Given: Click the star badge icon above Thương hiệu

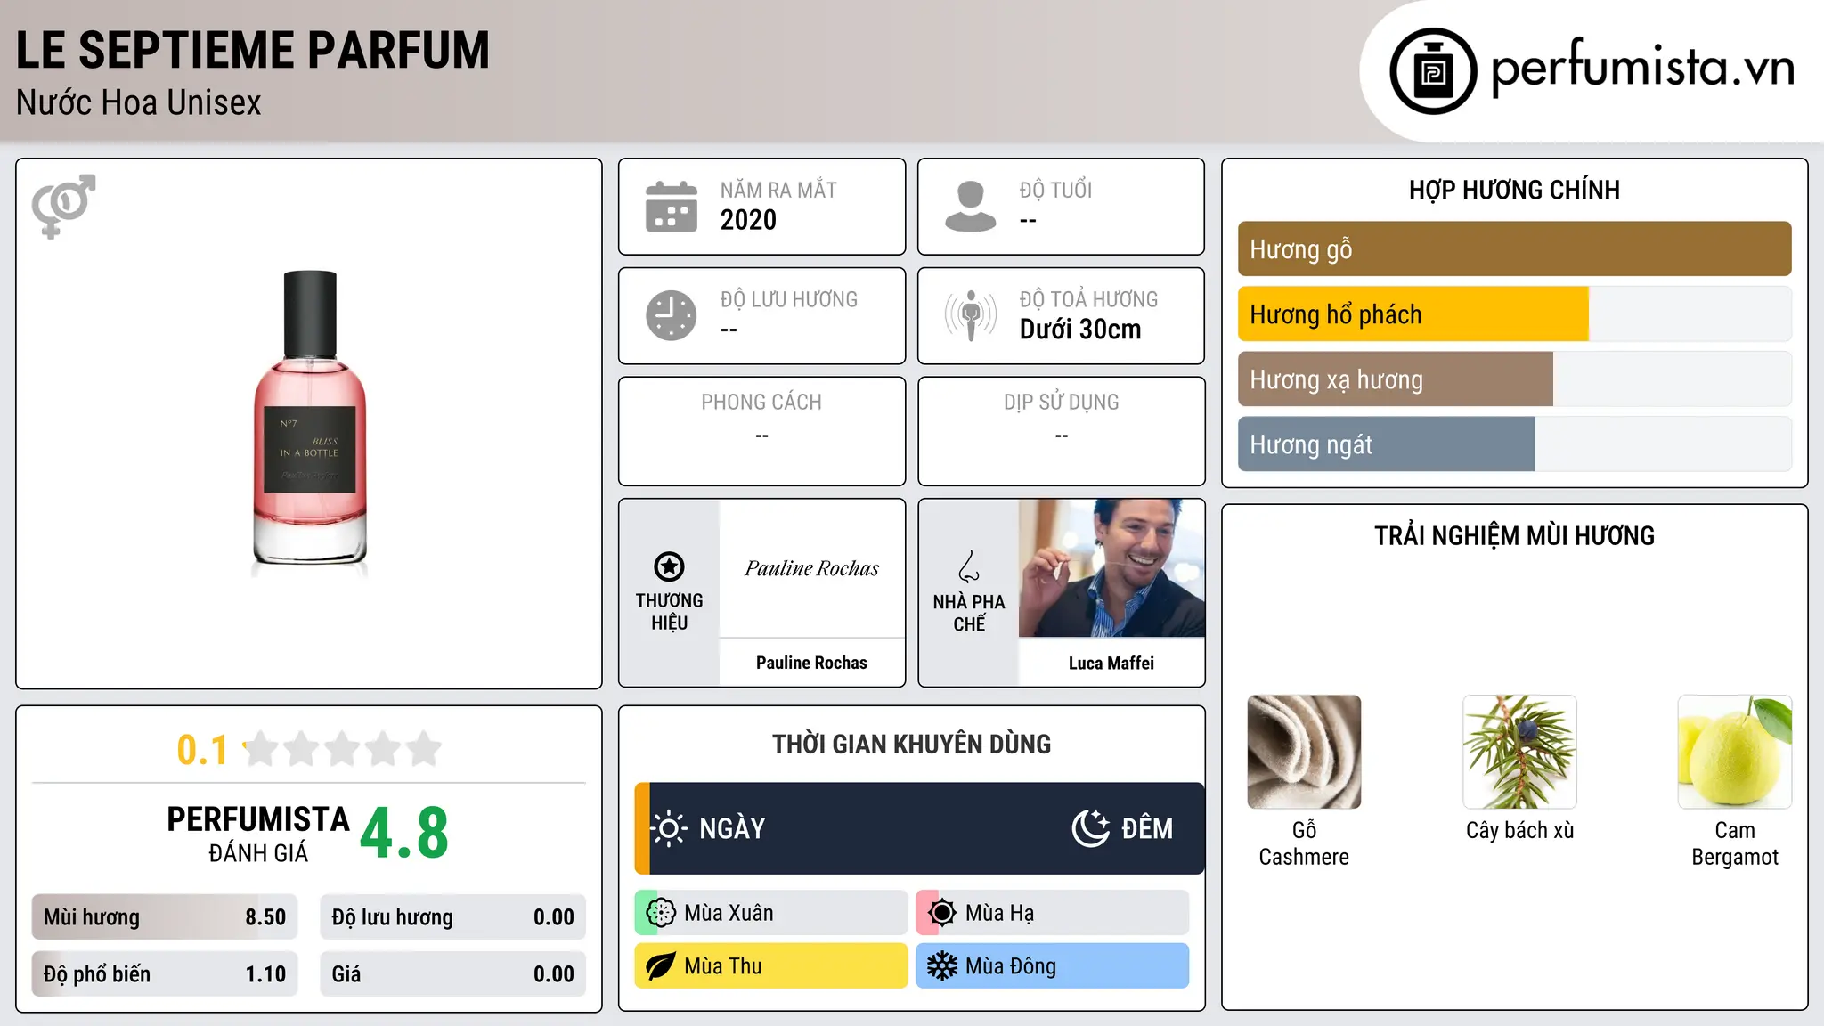Looking at the screenshot, I should [x=669, y=566].
